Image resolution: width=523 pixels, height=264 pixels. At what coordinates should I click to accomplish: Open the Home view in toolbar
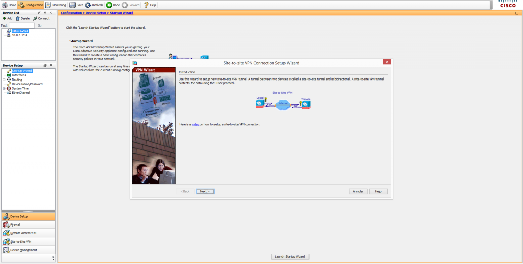[9, 5]
